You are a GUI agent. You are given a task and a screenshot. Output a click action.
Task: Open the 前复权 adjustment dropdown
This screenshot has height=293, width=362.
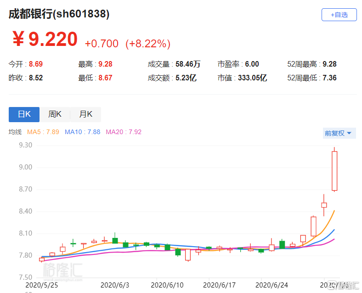coord(339,133)
